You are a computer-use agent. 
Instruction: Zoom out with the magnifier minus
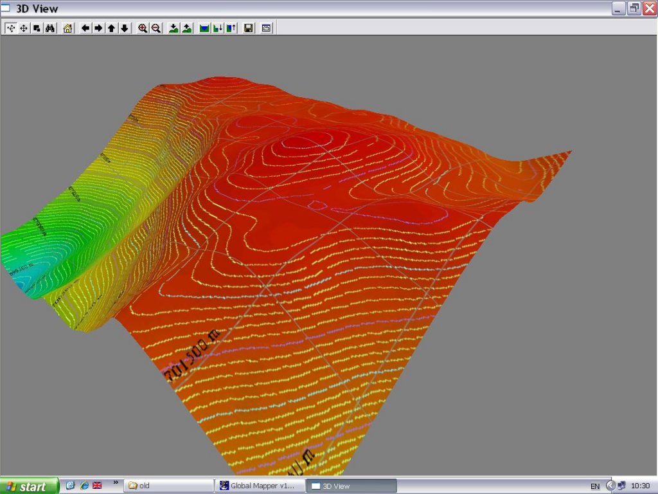[x=156, y=28]
